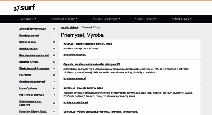Image resolution: width=212 pixels, height=115 pixels.
Task: Open the Obchod, Služby dropdown
Action: 181,19
